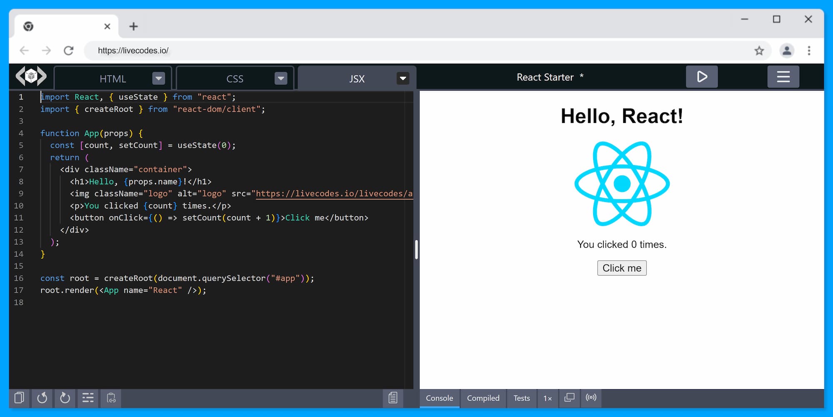Switch to the CSS editor tab
Viewport: 833px width, 417px height.
coord(234,79)
